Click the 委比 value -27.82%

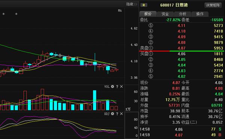coord(173,20)
